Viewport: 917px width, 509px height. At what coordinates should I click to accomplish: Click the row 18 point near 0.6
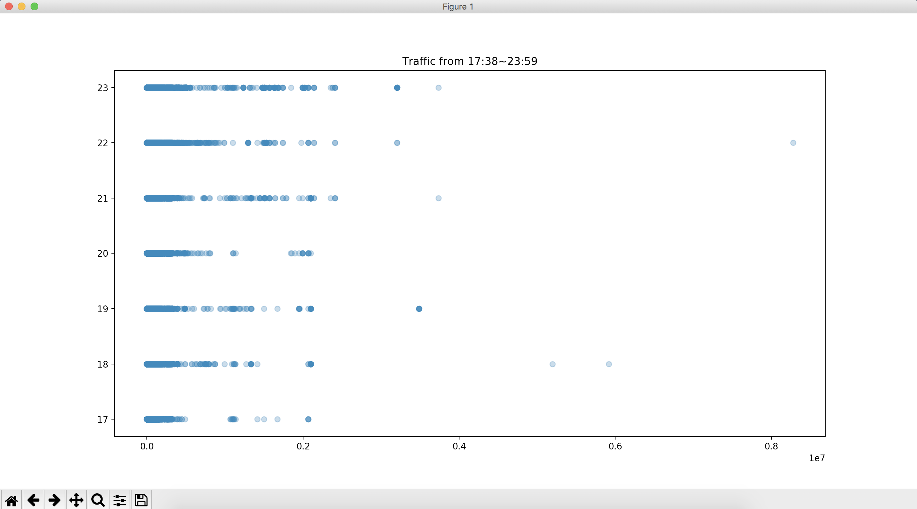click(609, 364)
